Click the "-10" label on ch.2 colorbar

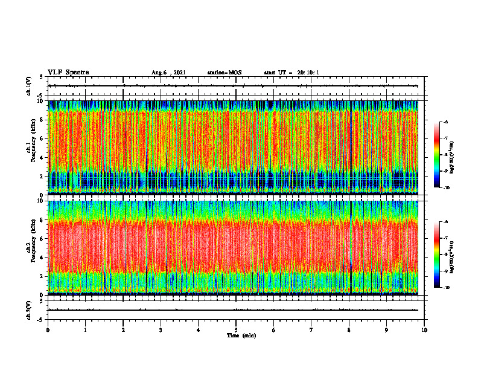click(x=446, y=288)
